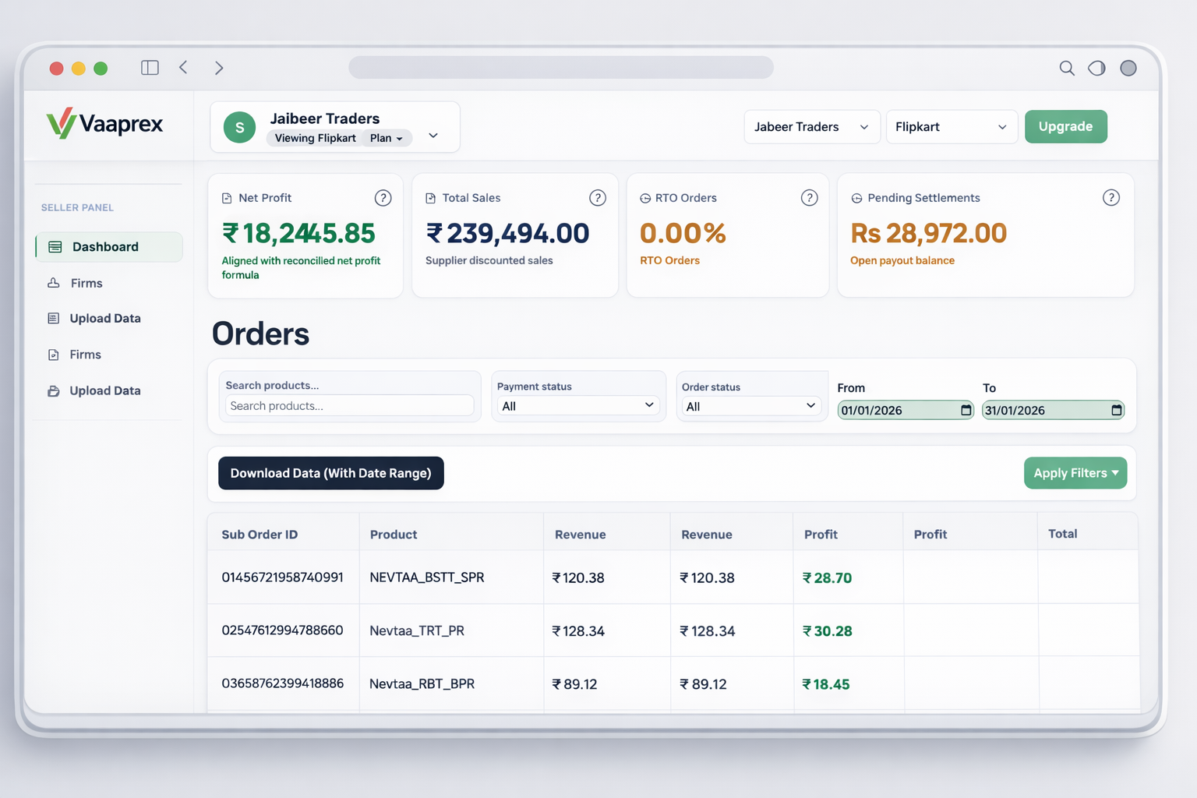Open the From date calendar icon
The image size is (1197, 798).
966,410
